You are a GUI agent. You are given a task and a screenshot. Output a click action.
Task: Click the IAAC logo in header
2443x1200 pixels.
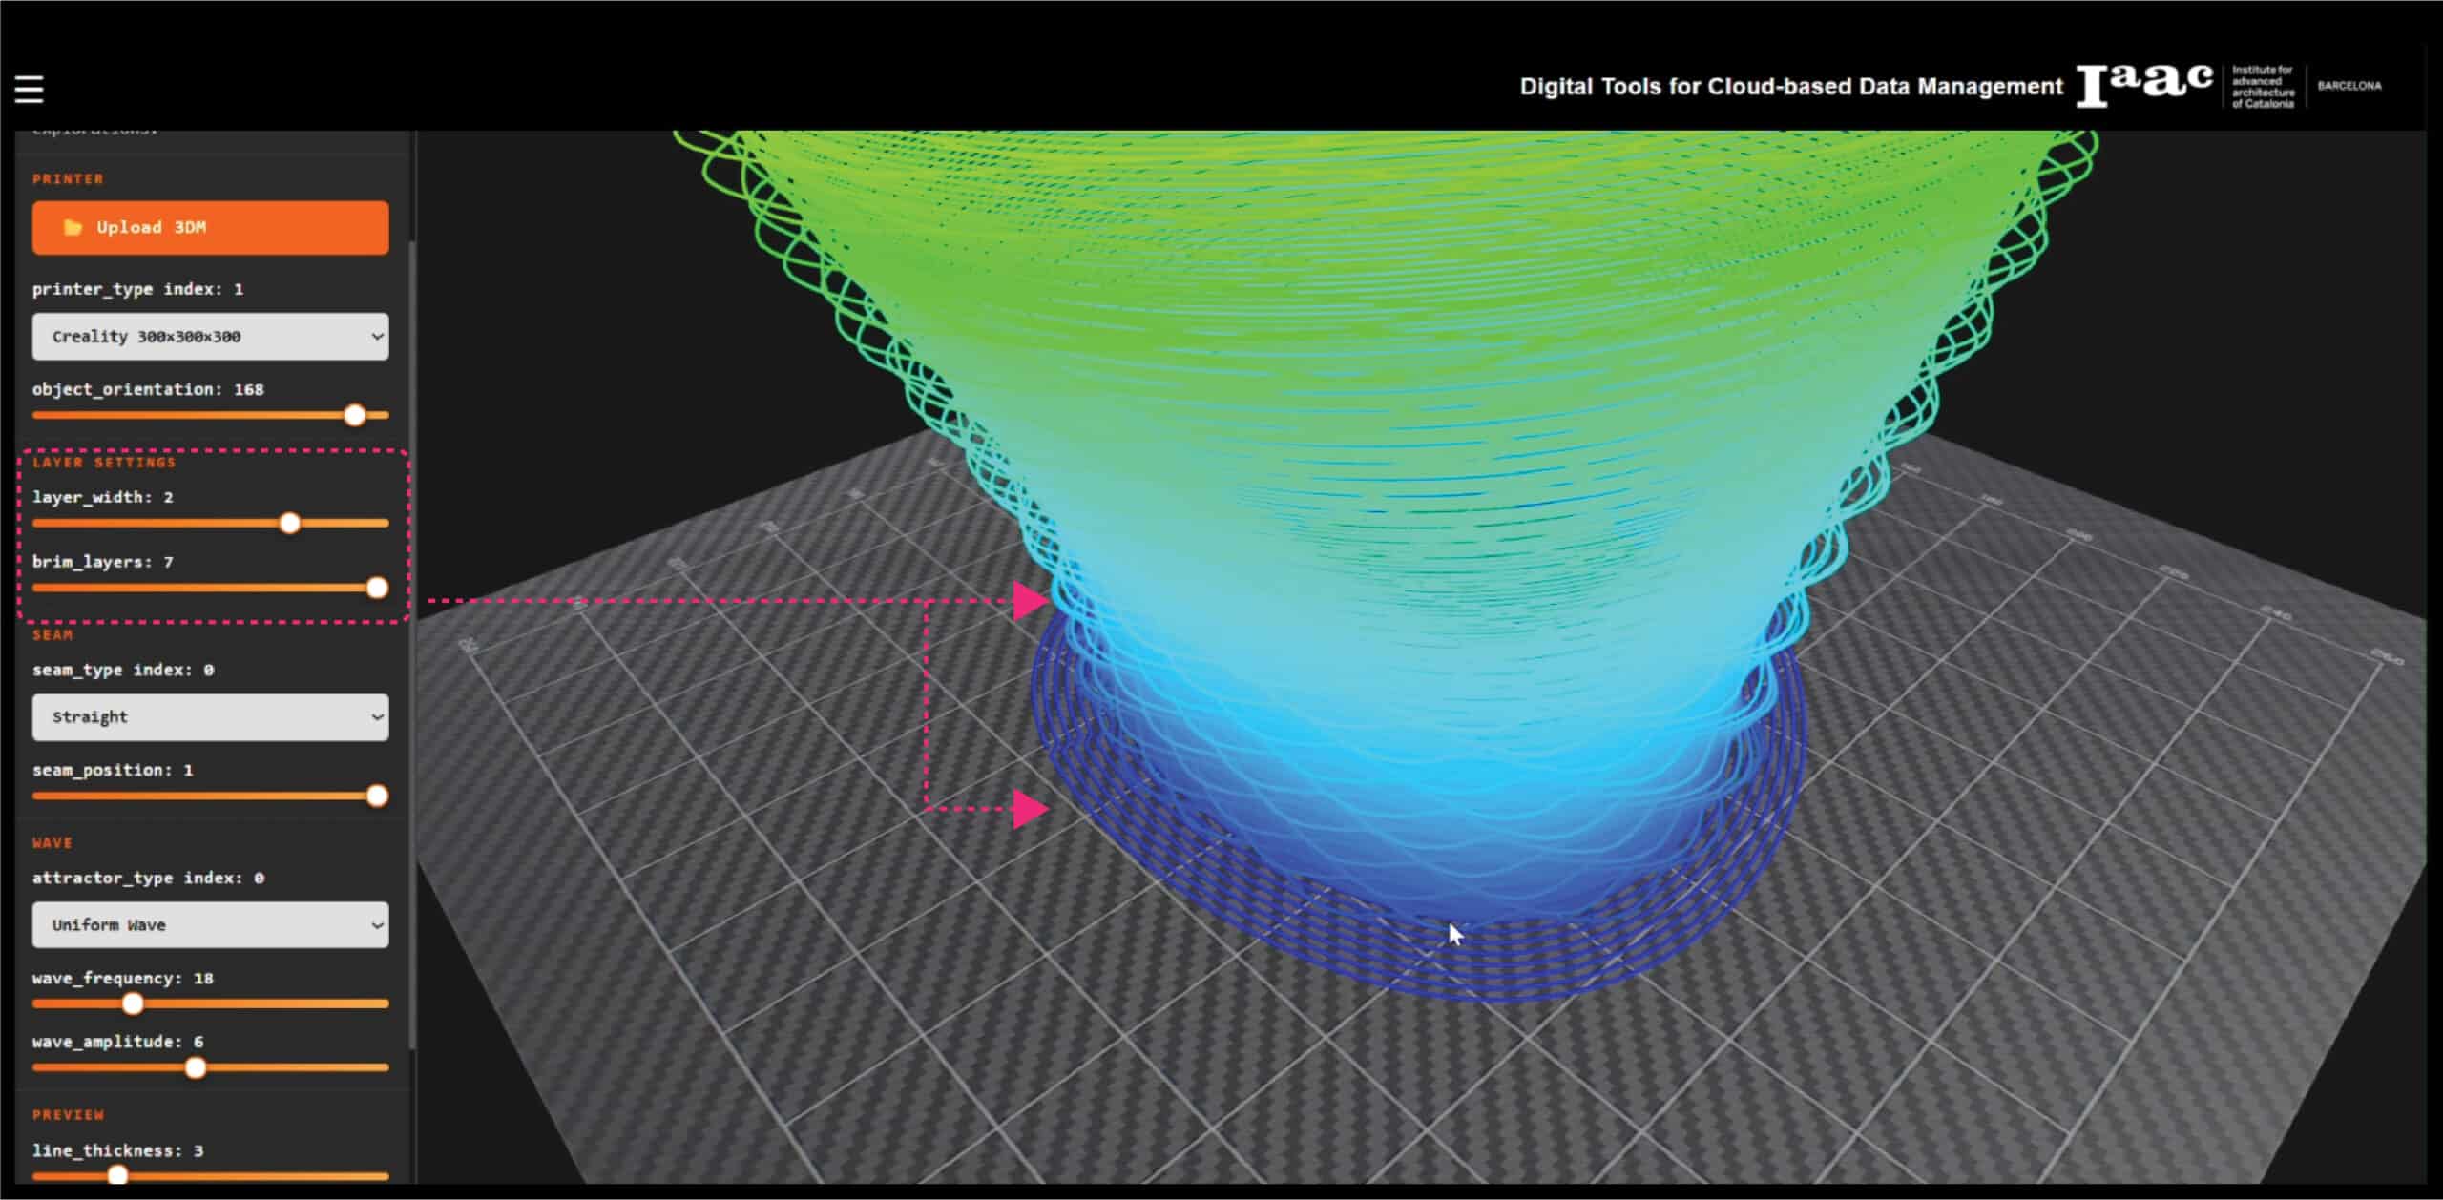(2144, 85)
